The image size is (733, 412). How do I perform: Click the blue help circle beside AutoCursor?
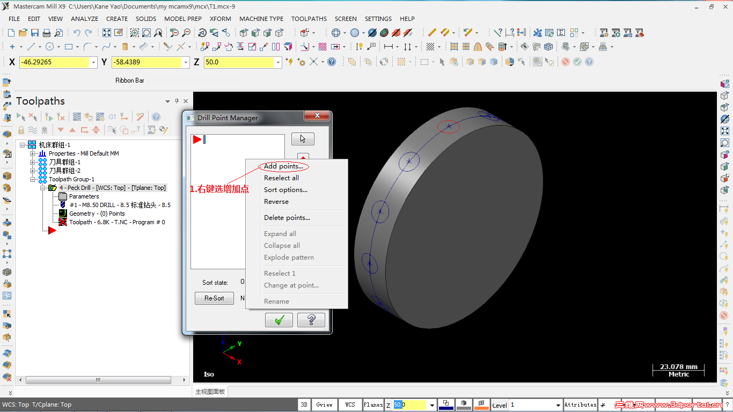pos(332,62)
